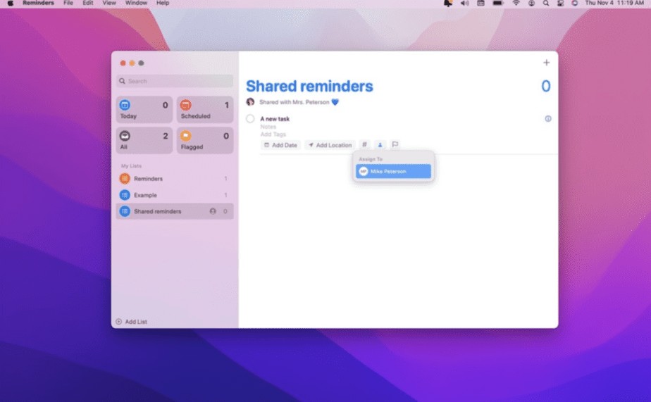Click the blue Example list icon
The height and width of the screenshot is (402, 651).
coord(125,195)
